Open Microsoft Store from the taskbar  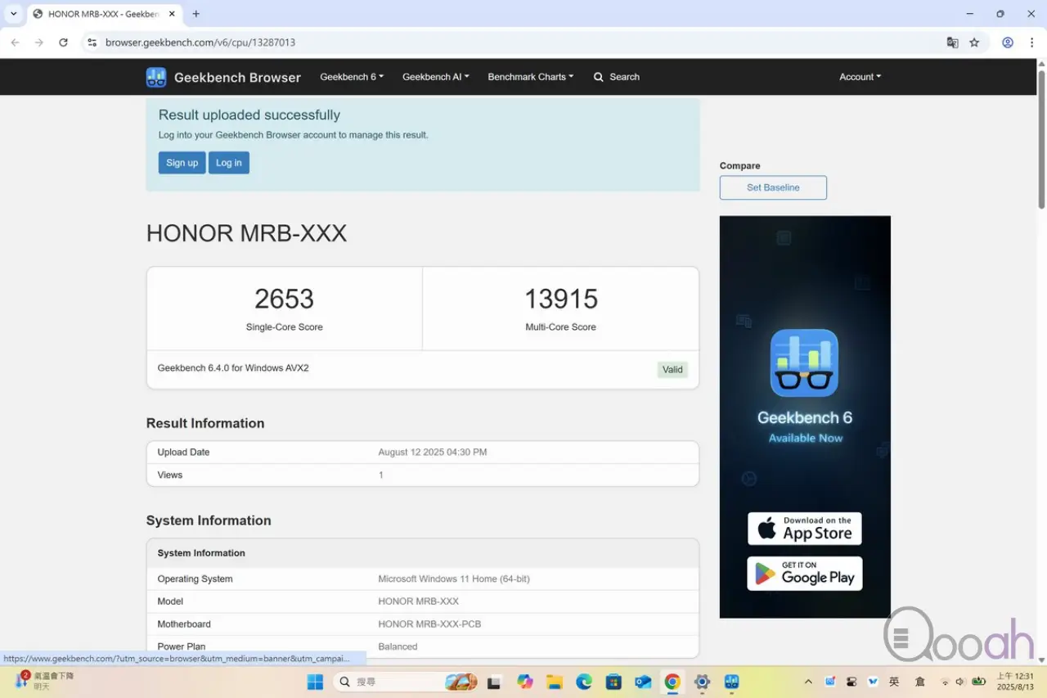point(613,682)
